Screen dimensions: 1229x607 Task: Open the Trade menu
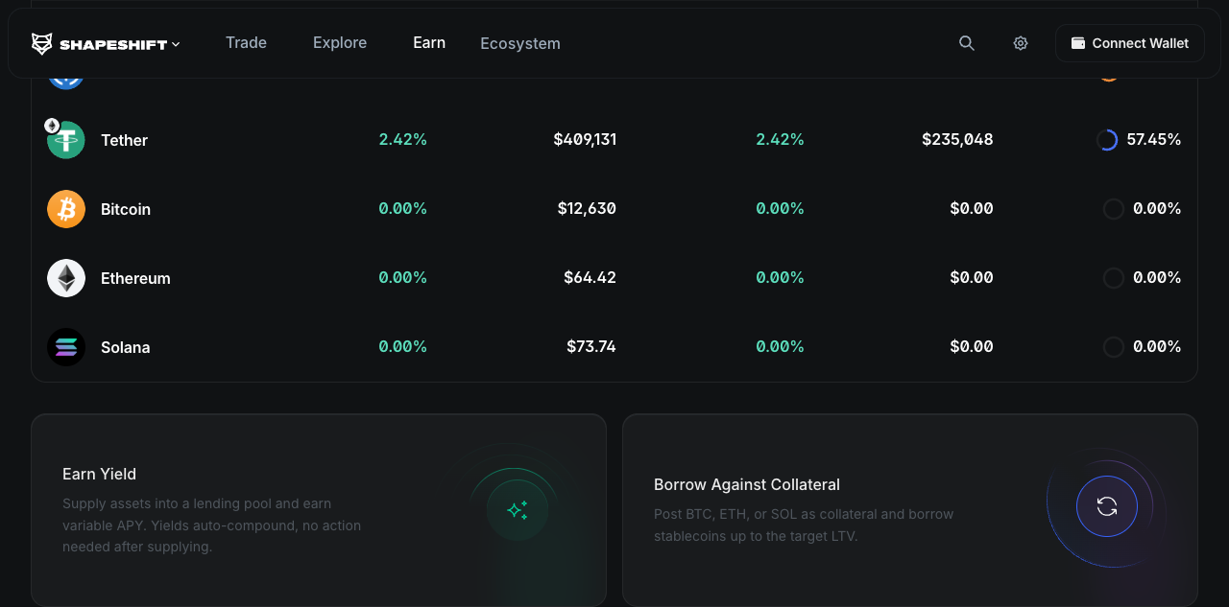[246, 43]
